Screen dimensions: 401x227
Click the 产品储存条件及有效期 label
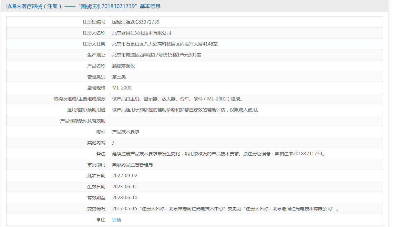(x=83, y=121)
